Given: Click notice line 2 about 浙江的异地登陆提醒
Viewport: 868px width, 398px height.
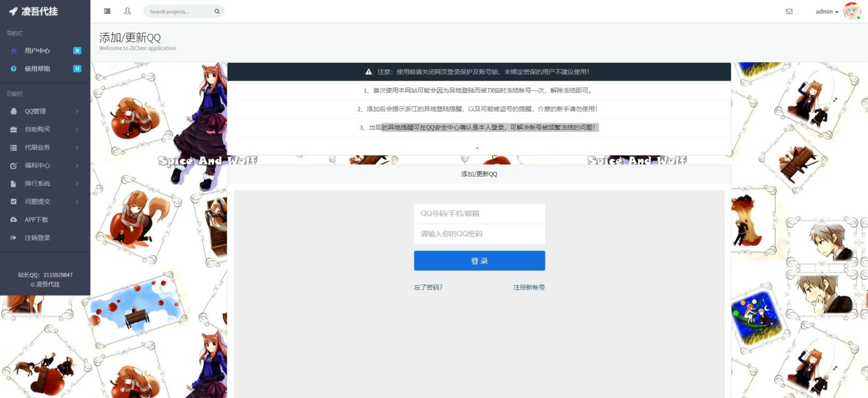Looking at the screenshot, I should pos(479,109).
